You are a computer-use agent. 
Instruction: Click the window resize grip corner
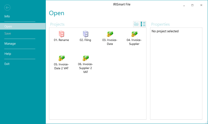click(206, 123)
